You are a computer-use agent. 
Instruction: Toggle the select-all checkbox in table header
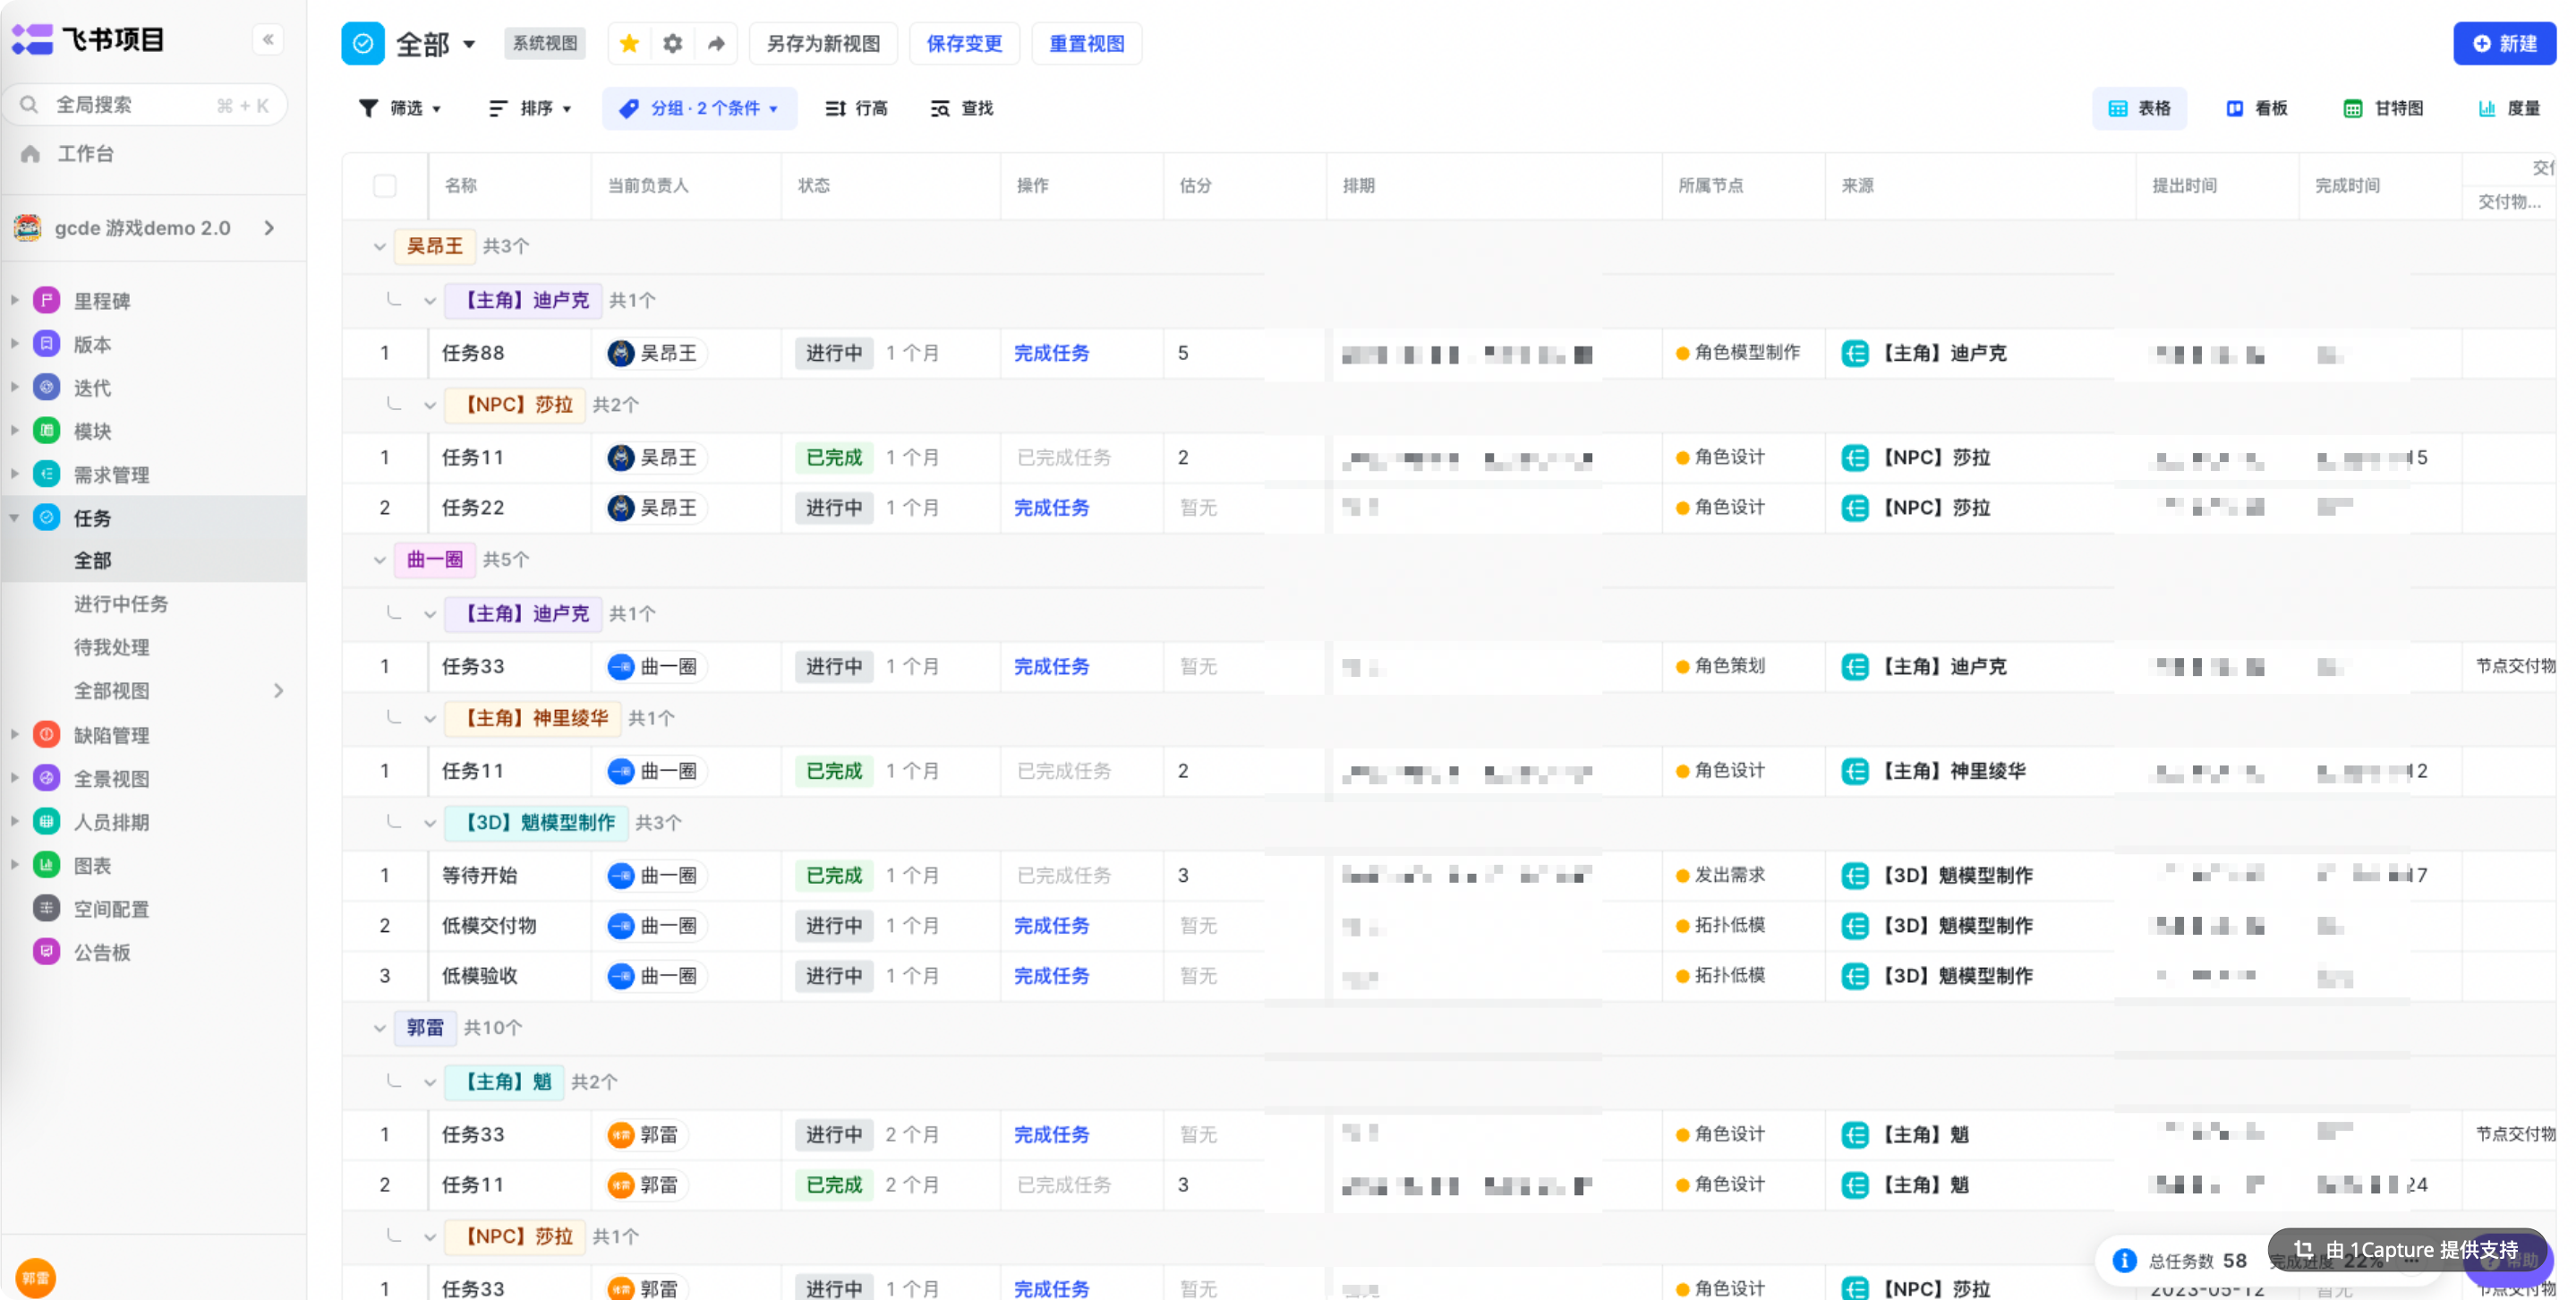pyautogui.click(x=385, y=185)
